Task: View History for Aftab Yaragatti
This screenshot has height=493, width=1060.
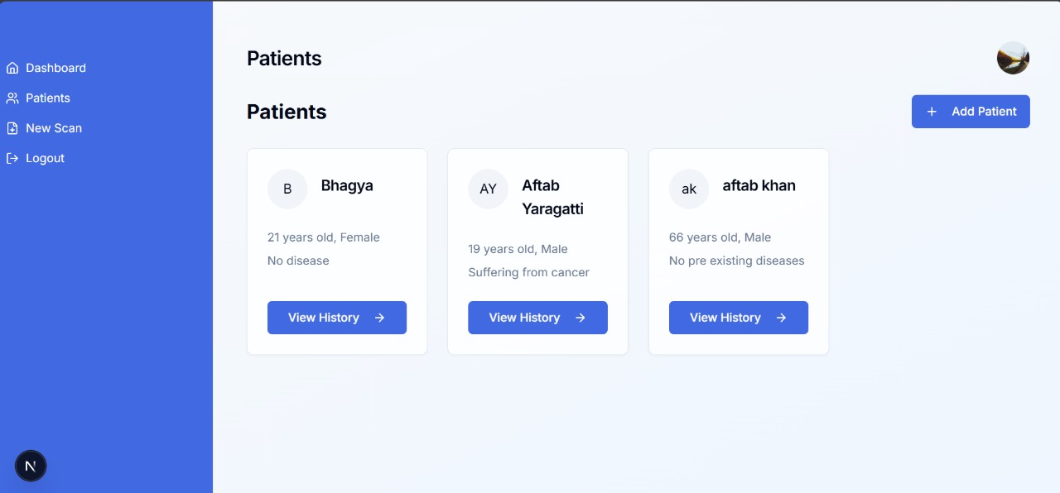Action: pyautogui.click(x=525, y=318)
